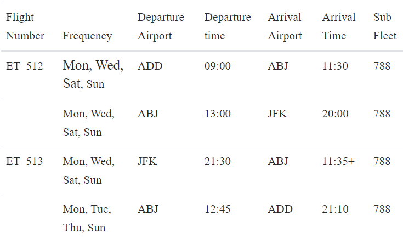Click the Flight Number column header

(x=25, y=26)
